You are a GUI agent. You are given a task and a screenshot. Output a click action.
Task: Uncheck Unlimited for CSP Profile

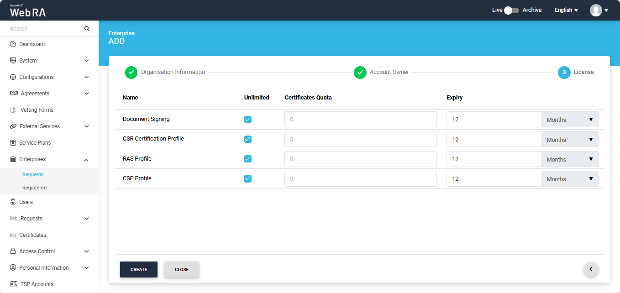pyautogui.click(x=248, y=178)
